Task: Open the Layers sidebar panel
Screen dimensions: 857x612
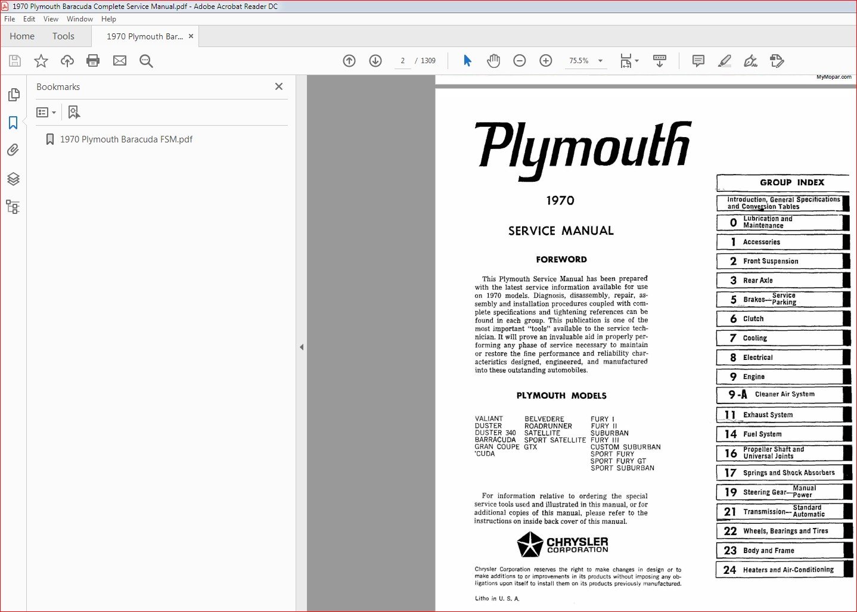Action: 13,179
